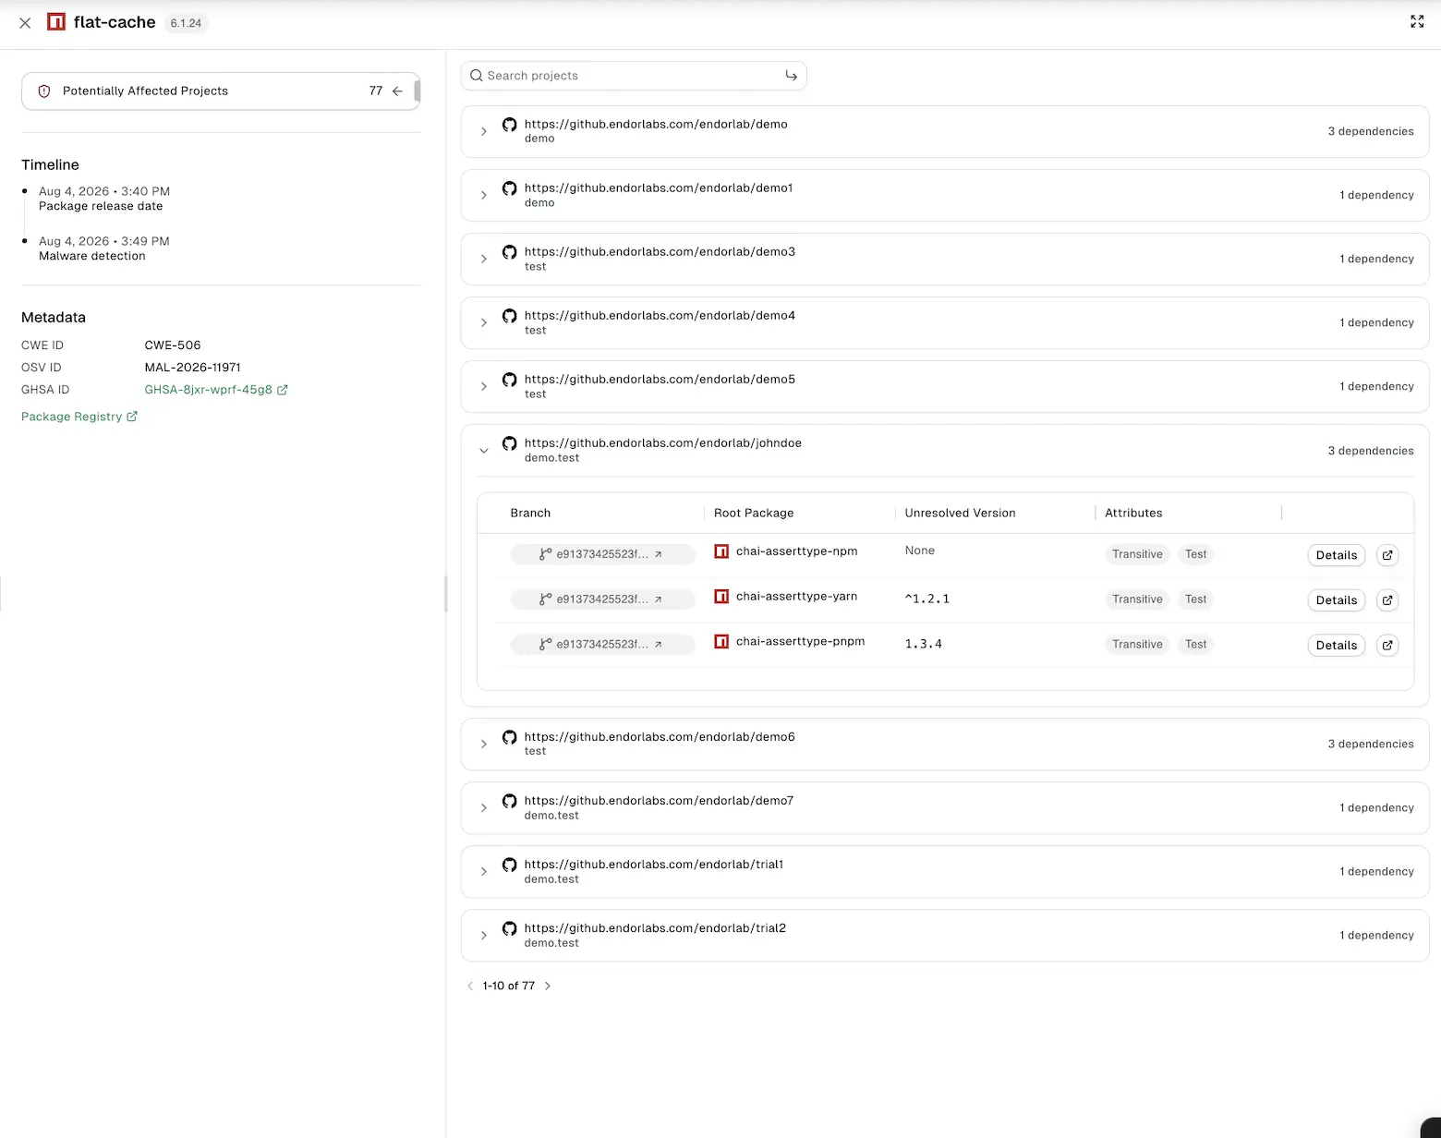1441x1138 pixels.
Task: Expand the endorlab/demo5 project row
Action: [x=483, y=386]
